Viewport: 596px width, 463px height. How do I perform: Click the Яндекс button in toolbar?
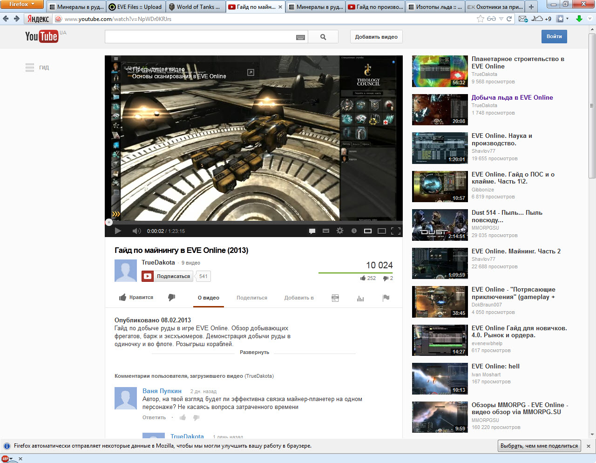point(38,19)
